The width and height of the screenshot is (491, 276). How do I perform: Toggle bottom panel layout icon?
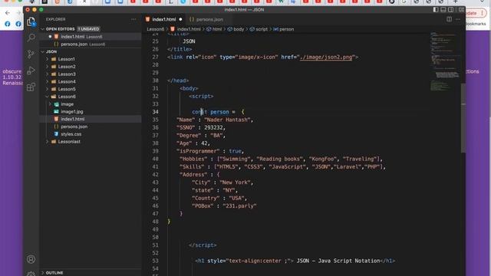click(x=443, y=10)
